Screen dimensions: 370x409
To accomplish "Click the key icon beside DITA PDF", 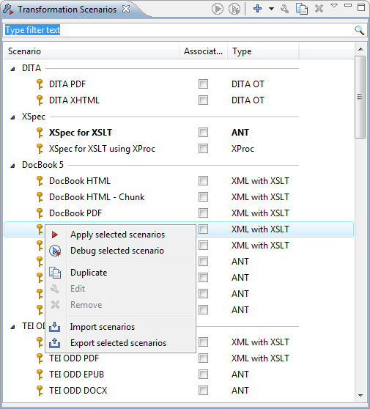I will point(40,84).
